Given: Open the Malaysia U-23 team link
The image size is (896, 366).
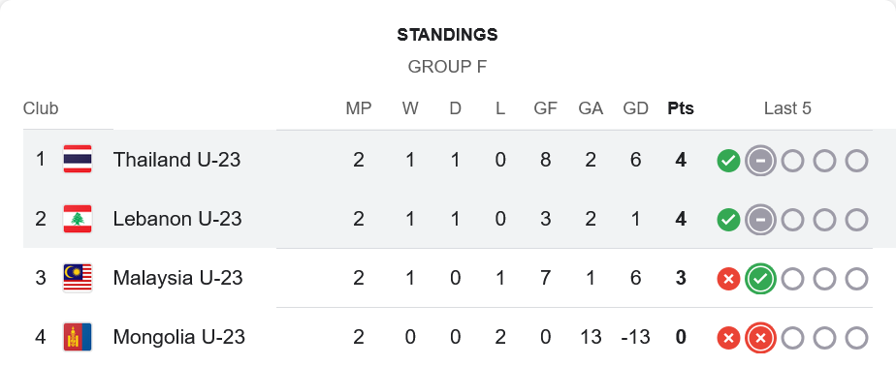Looking at the screenshot, I should click(177, 278).
